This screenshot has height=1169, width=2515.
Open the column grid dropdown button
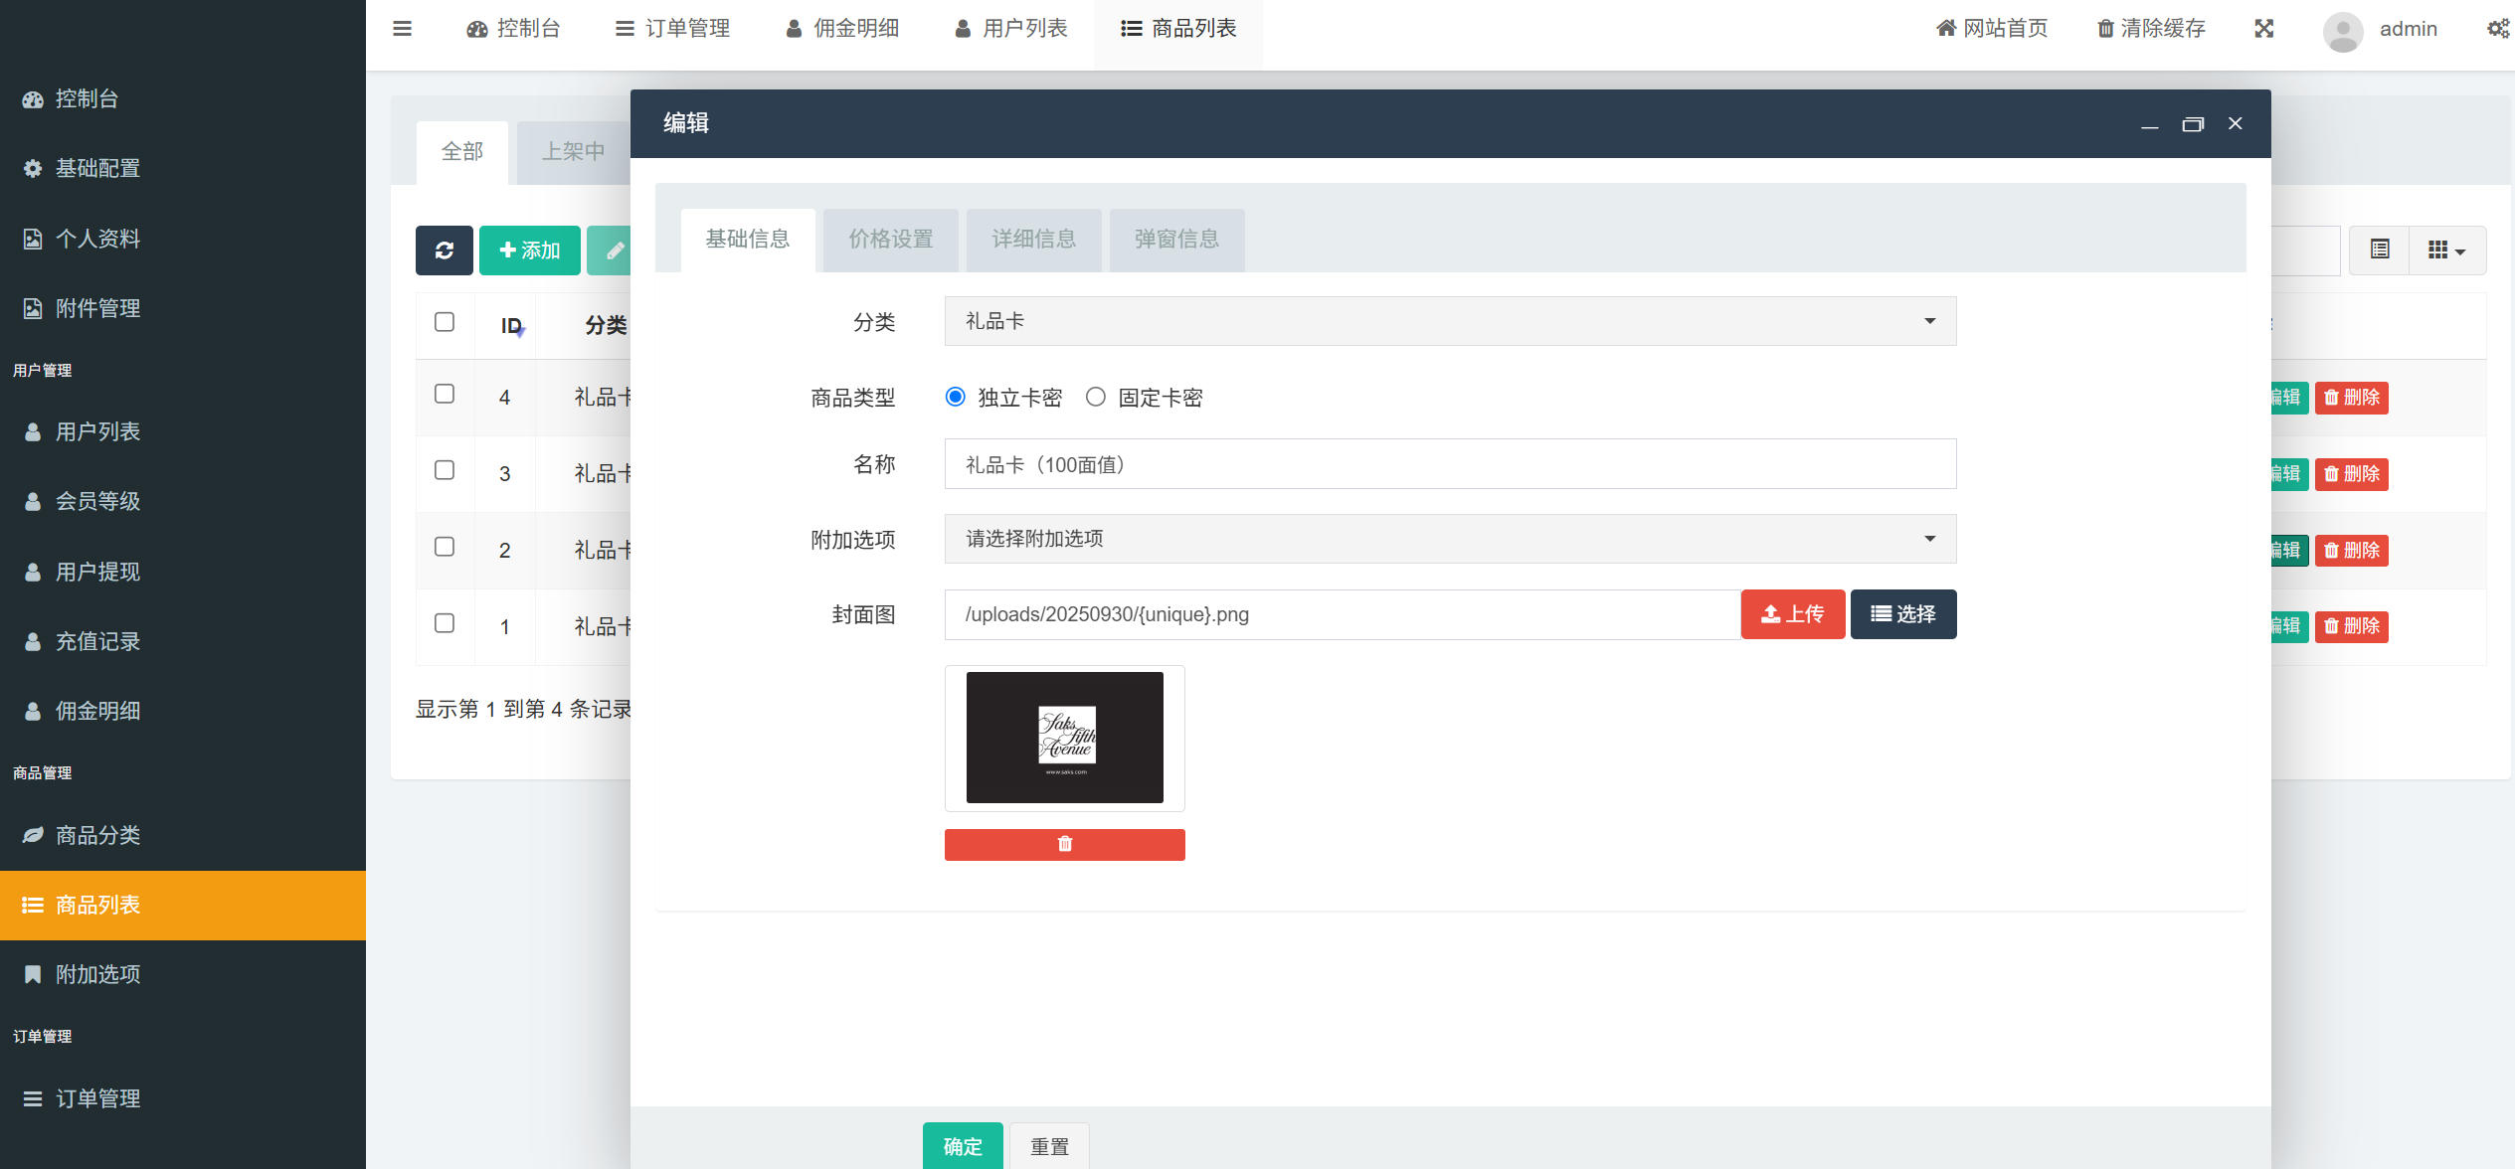2445,250
